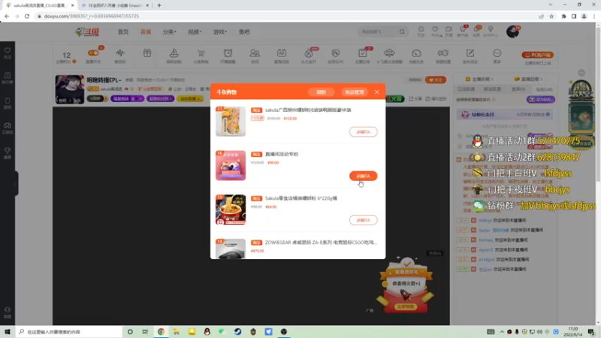Screen dimensions: 601x338
Task: Click 讲解TA for the sakula 螺蛳粉 8袋装 item
Action: tap(363, 132)
